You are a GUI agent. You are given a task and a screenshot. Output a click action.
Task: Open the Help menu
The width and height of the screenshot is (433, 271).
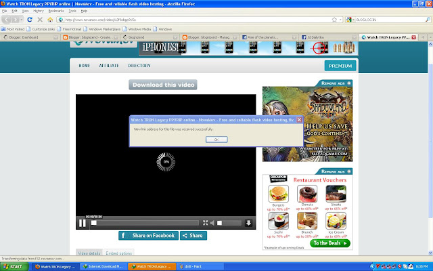pos(84,11)
